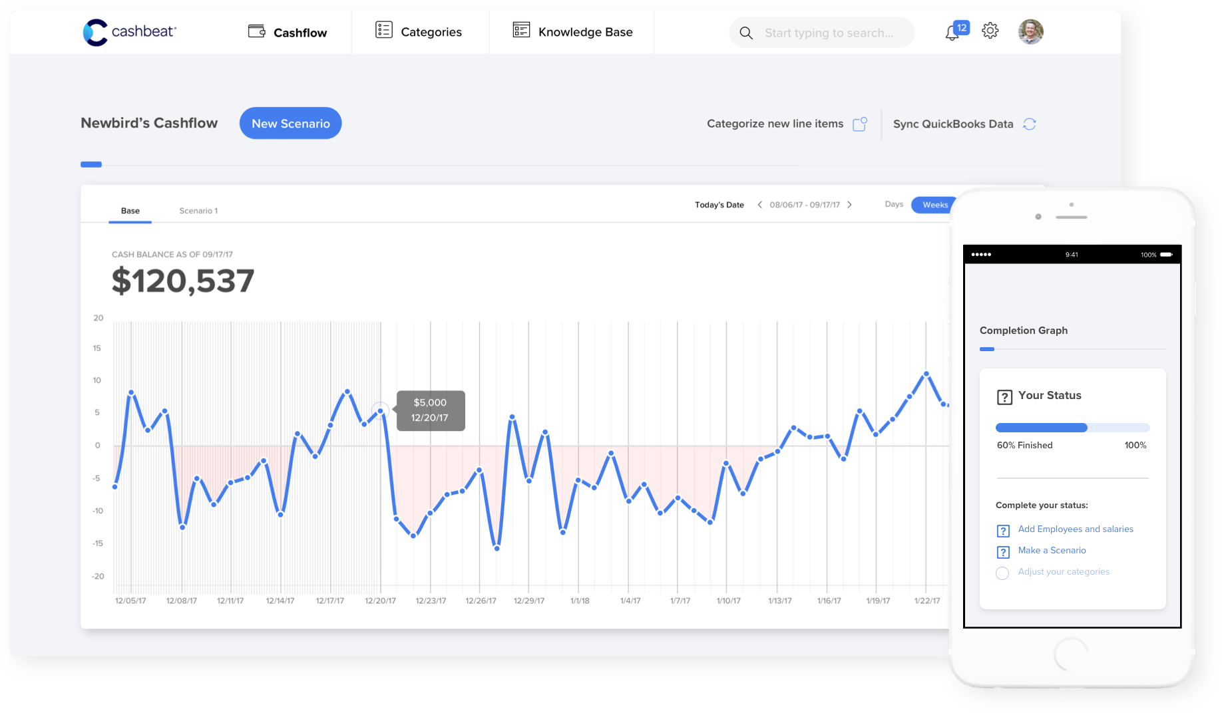Viewport: 1222px width, 713px height.
Task: Check the Adjust your categories circle
Action: tap(1002, 573)
